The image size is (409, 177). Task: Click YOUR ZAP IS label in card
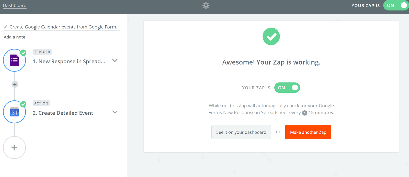click(x=256, y=88)
